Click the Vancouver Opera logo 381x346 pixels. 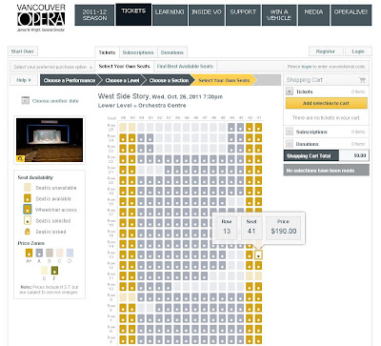pos(41,18)
